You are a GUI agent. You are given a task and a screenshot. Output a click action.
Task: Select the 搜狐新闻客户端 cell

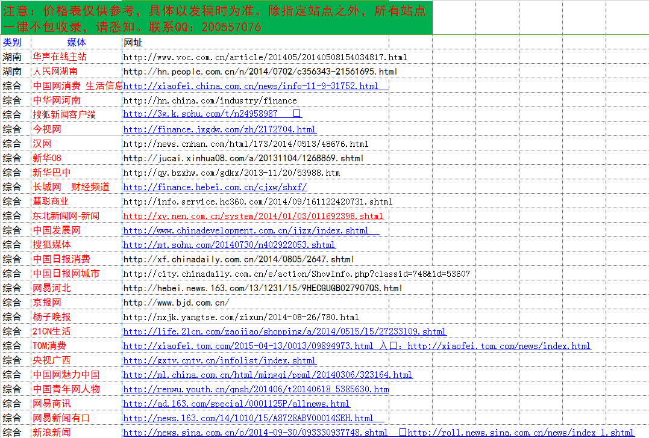point(77,114)
